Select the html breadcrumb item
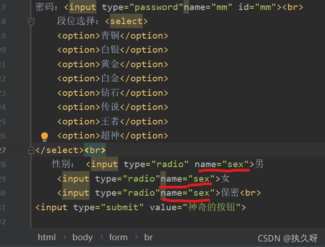This screenshot has height=247, width=325. [47, 237]
